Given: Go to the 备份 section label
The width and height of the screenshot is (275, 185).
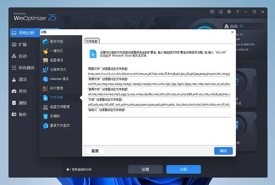Looking at the screenshot, I should pos(23,114).
